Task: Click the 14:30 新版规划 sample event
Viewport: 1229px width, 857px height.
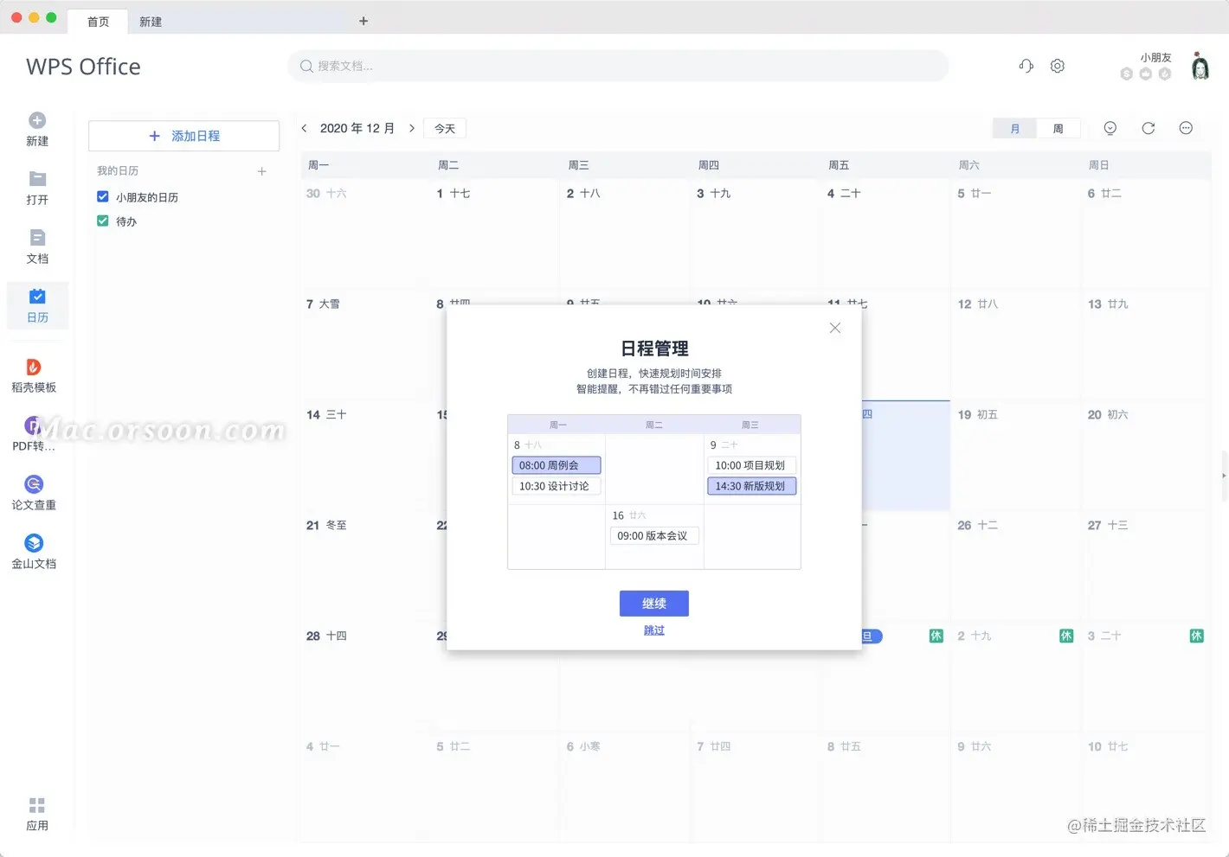Action: (x=751, y=486)
